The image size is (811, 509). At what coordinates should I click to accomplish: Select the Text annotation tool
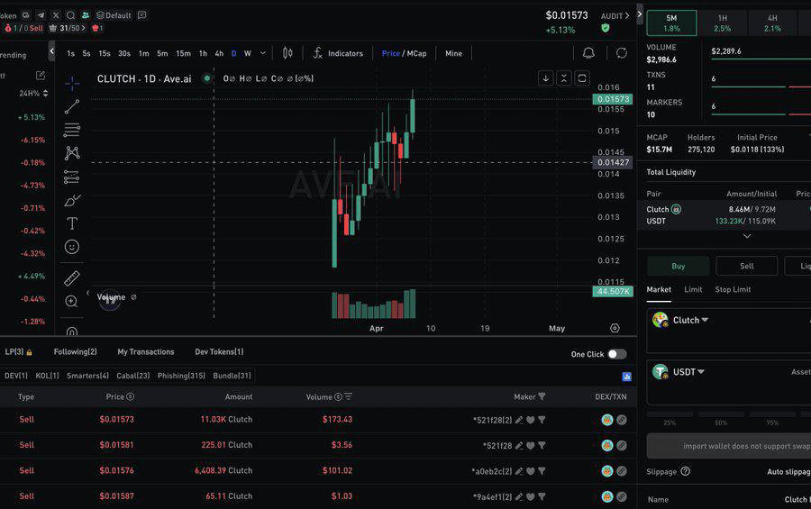(72, 223)
